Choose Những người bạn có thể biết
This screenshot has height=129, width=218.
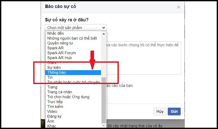[x=73, y=38]
